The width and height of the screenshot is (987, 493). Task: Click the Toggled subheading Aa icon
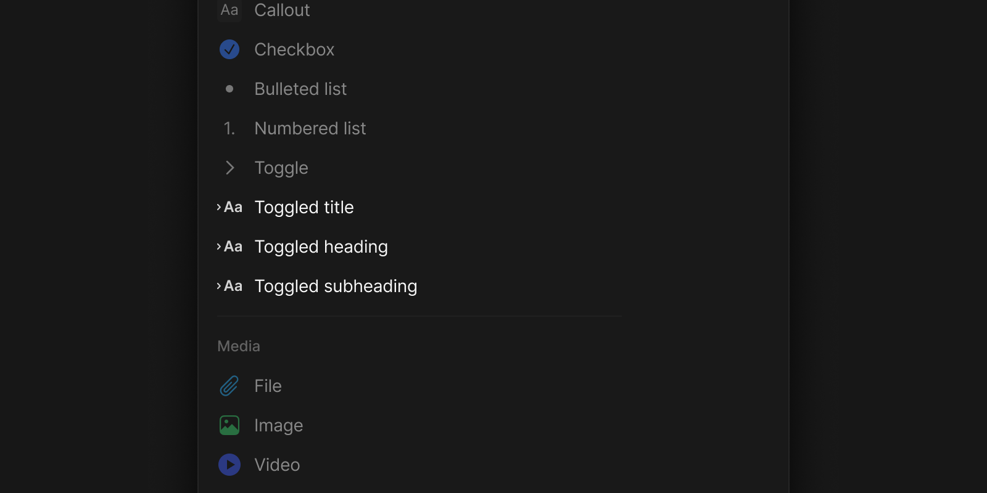tap(229, 286)
